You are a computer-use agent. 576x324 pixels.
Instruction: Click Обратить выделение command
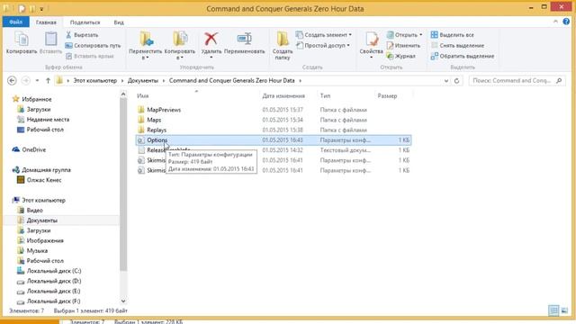coord(463,56)
